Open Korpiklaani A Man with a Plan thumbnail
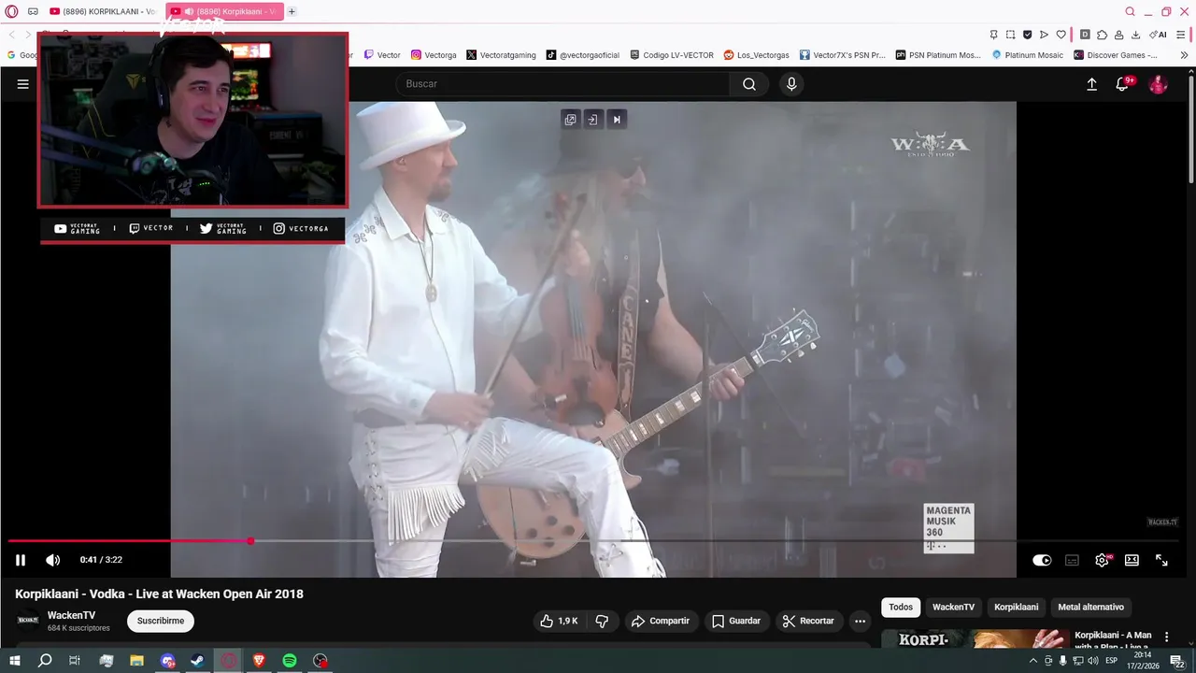This screenshot has width=1196, height=673. pyautogui.click(x=975, y=638)
